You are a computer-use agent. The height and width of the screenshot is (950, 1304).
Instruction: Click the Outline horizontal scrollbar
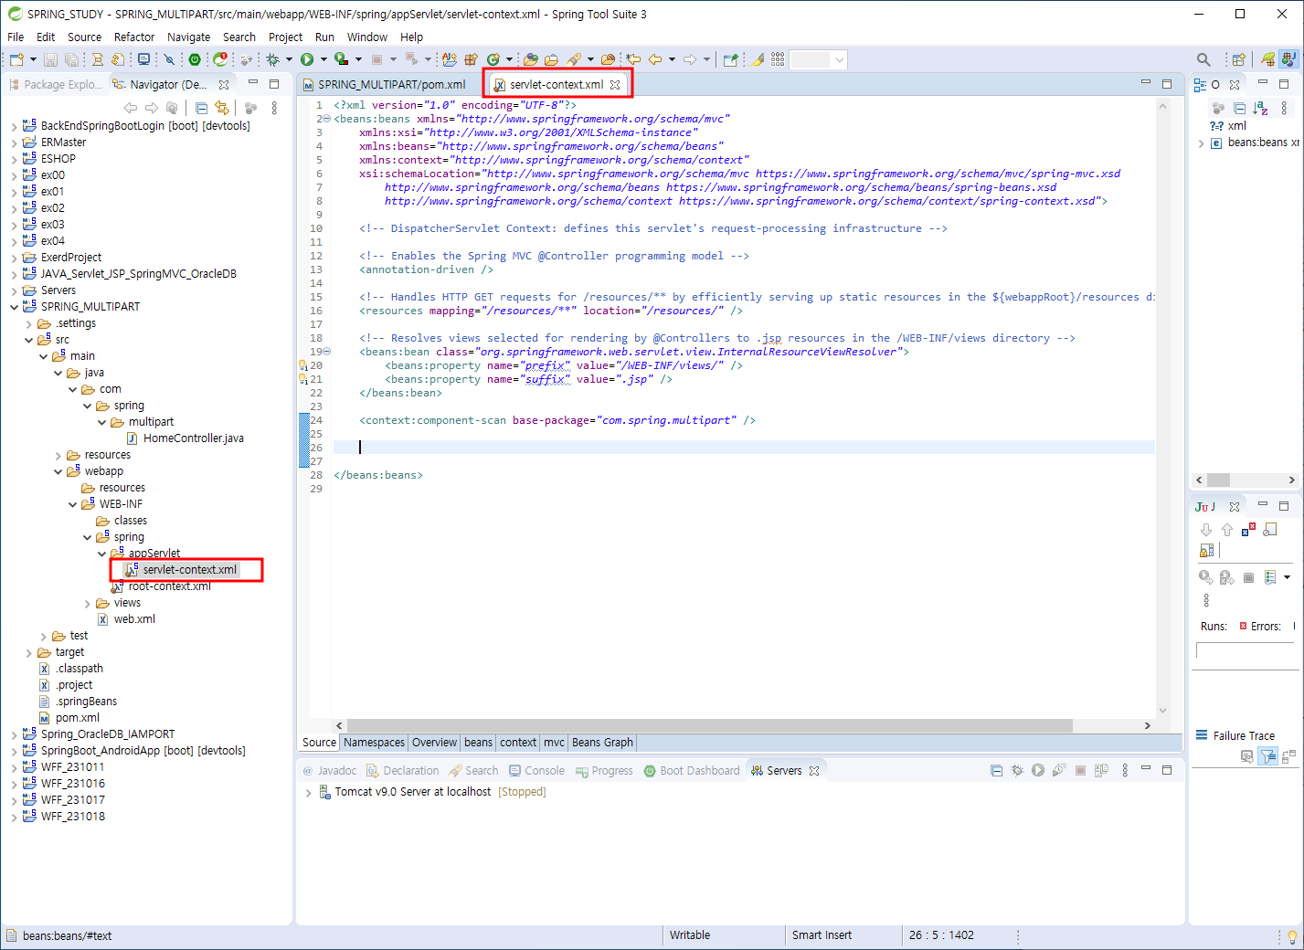pos(1218,480)
